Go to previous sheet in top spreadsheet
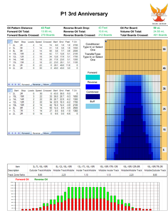 click(12, 84)
